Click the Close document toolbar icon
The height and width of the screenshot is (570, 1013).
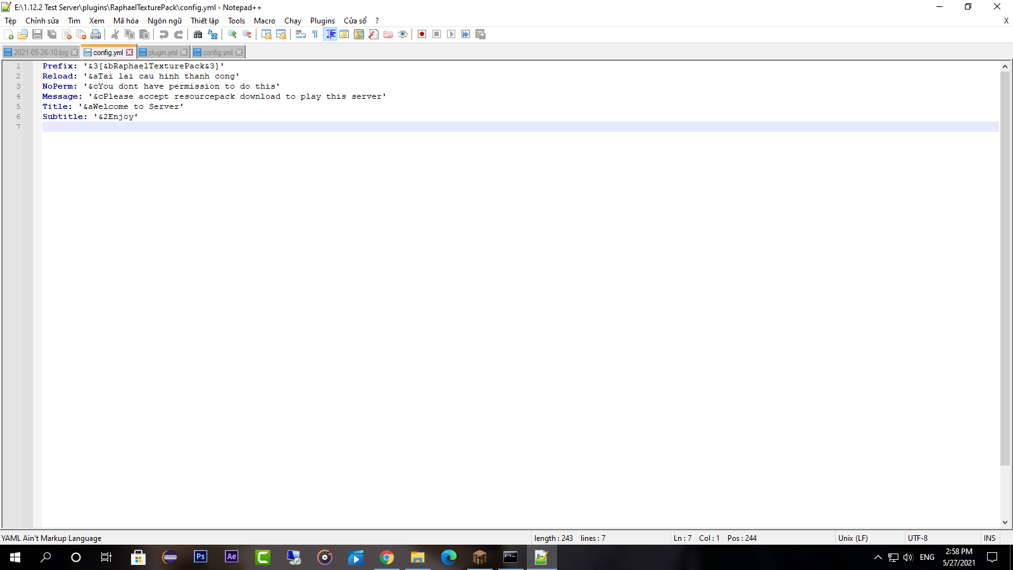coord(66,34)
